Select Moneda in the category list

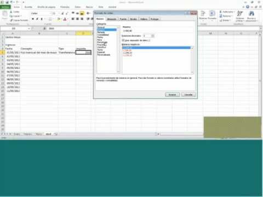point(101,32)
